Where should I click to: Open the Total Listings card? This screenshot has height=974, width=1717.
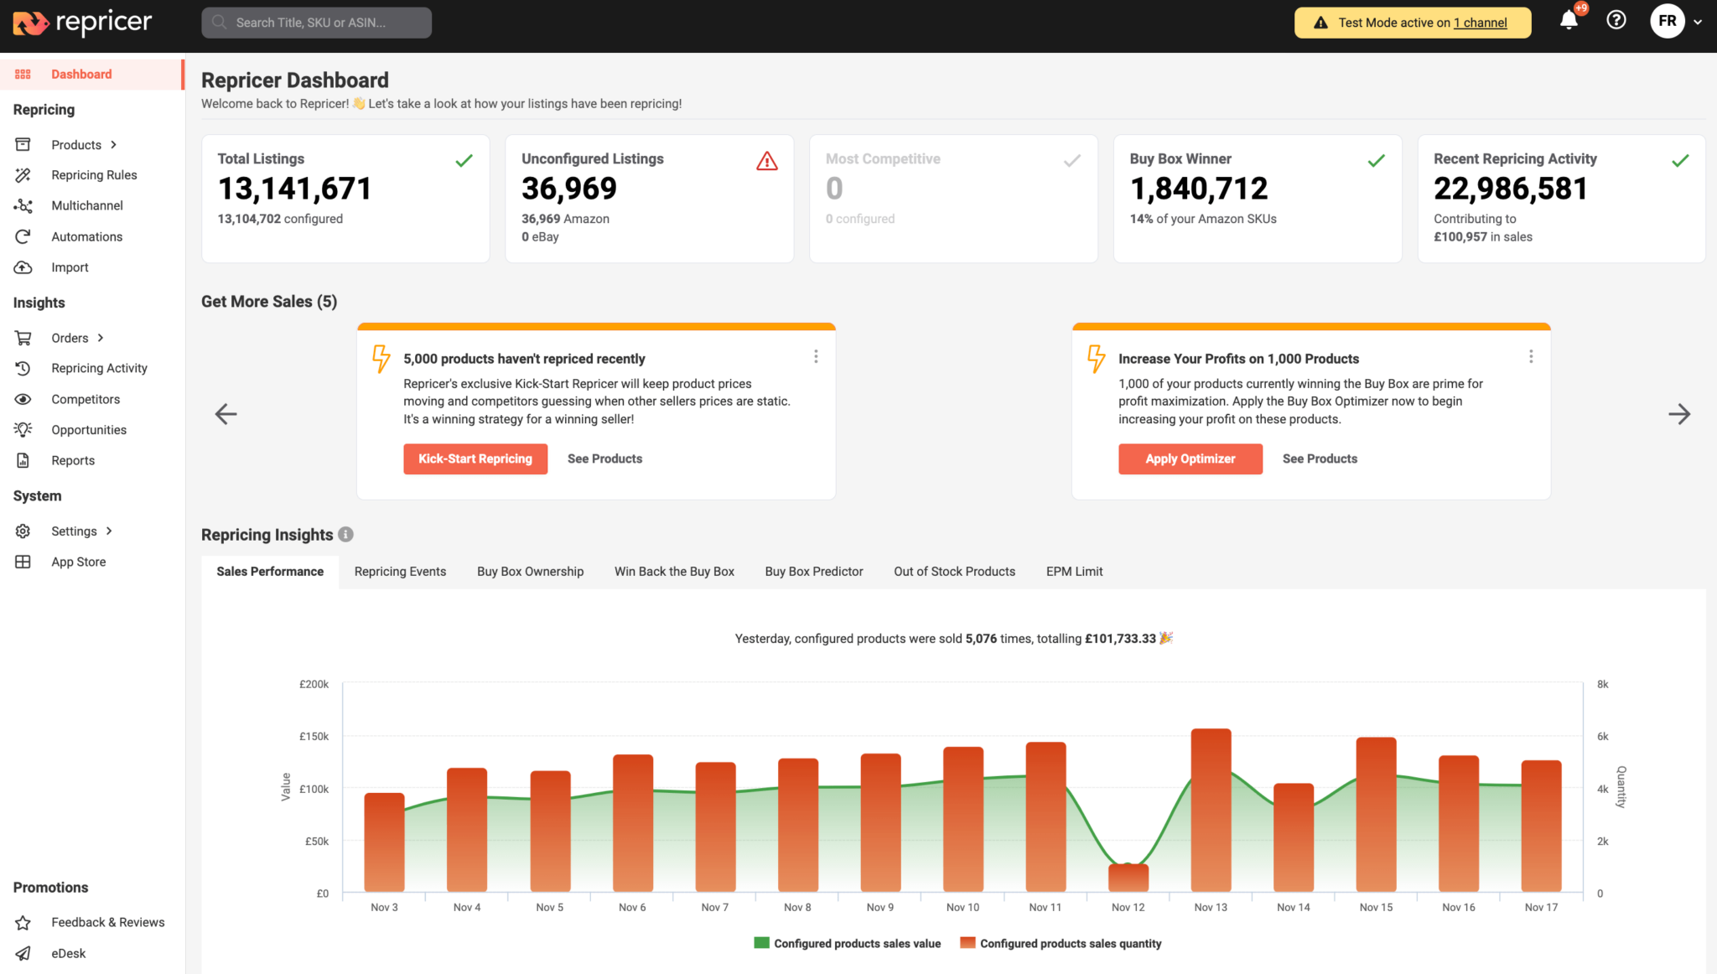[345, 199]
